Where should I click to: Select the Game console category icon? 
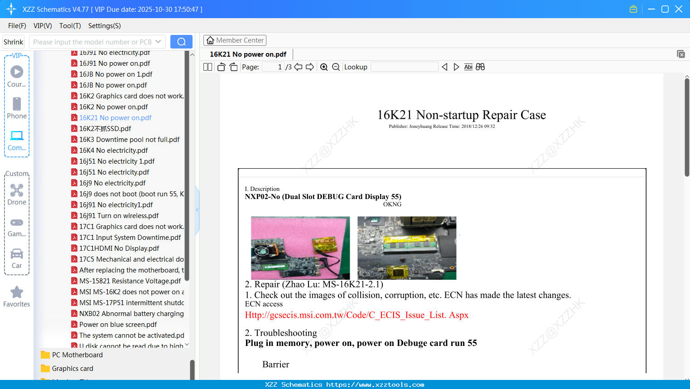tap(17, 227)
